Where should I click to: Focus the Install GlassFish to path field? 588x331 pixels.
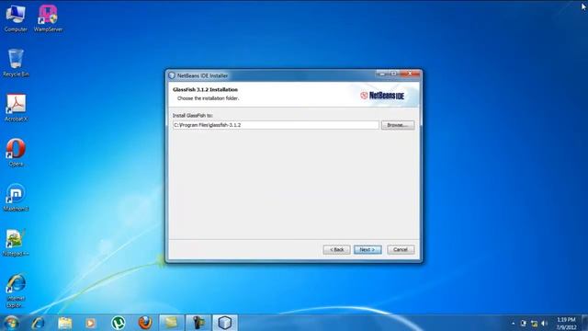click(x=276, y=125)
